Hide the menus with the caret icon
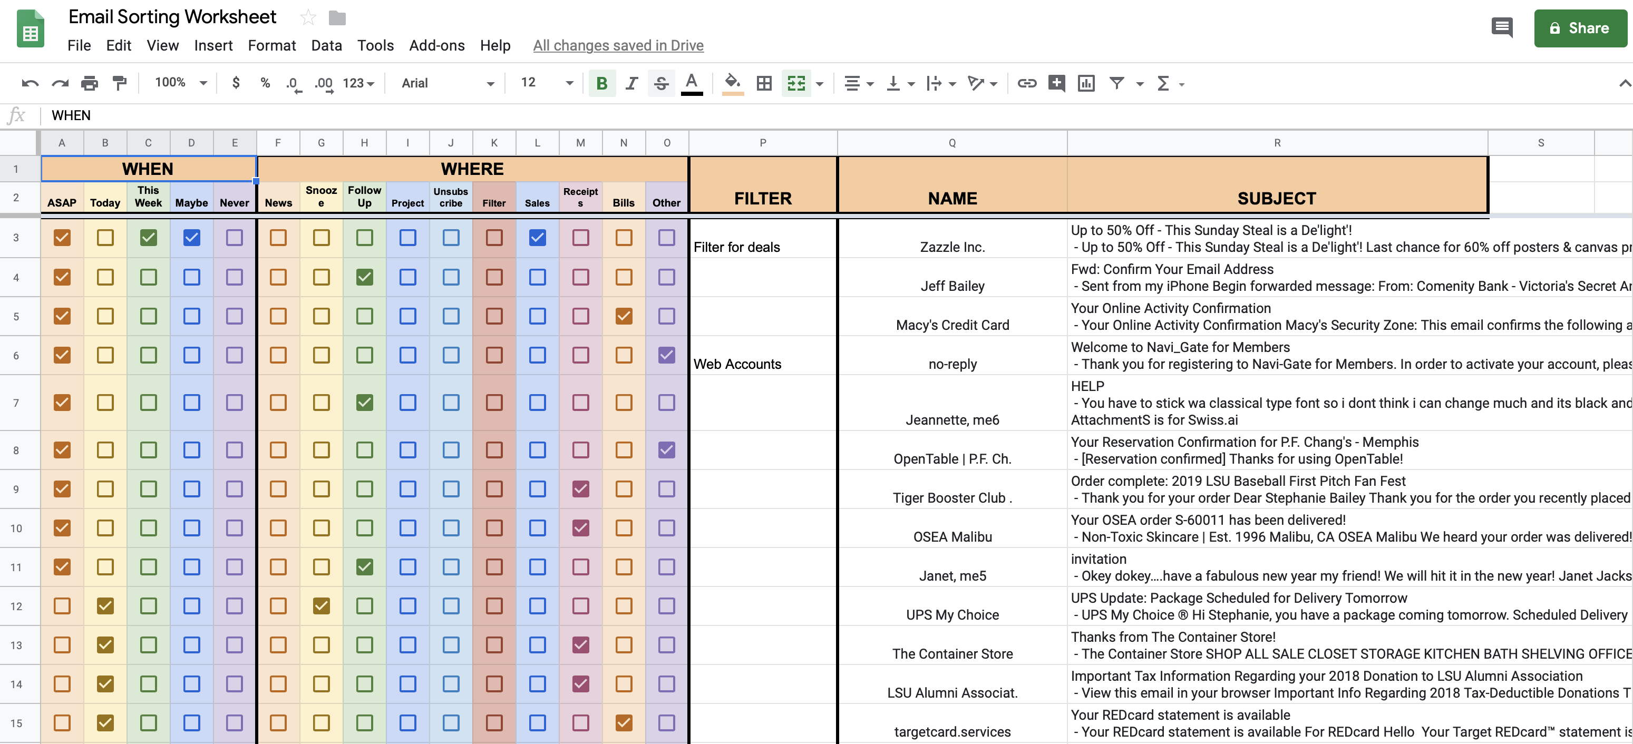 click(x=1624, y=83)
